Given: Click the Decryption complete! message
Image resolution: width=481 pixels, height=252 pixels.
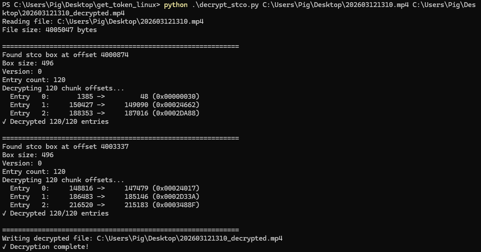Looking at the screenshot, I should [46, 247].
